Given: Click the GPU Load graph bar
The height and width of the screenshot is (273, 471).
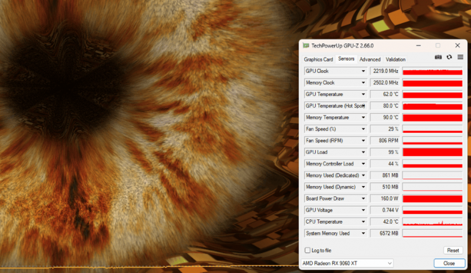Looking at the screenshot, I should pos(432,152).
